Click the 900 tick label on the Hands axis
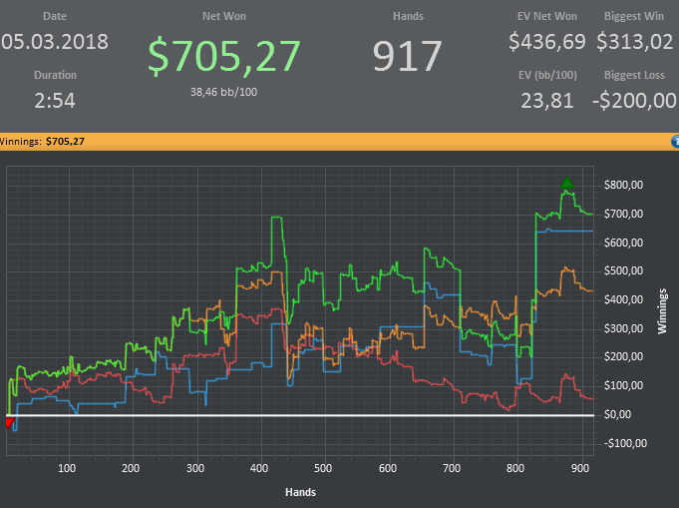 [x=580, y=468]
